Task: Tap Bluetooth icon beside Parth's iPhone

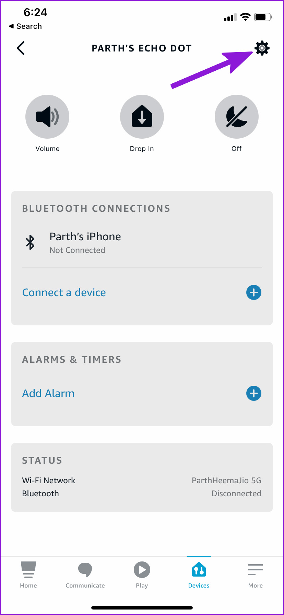Action: click(x=31, y=242)
